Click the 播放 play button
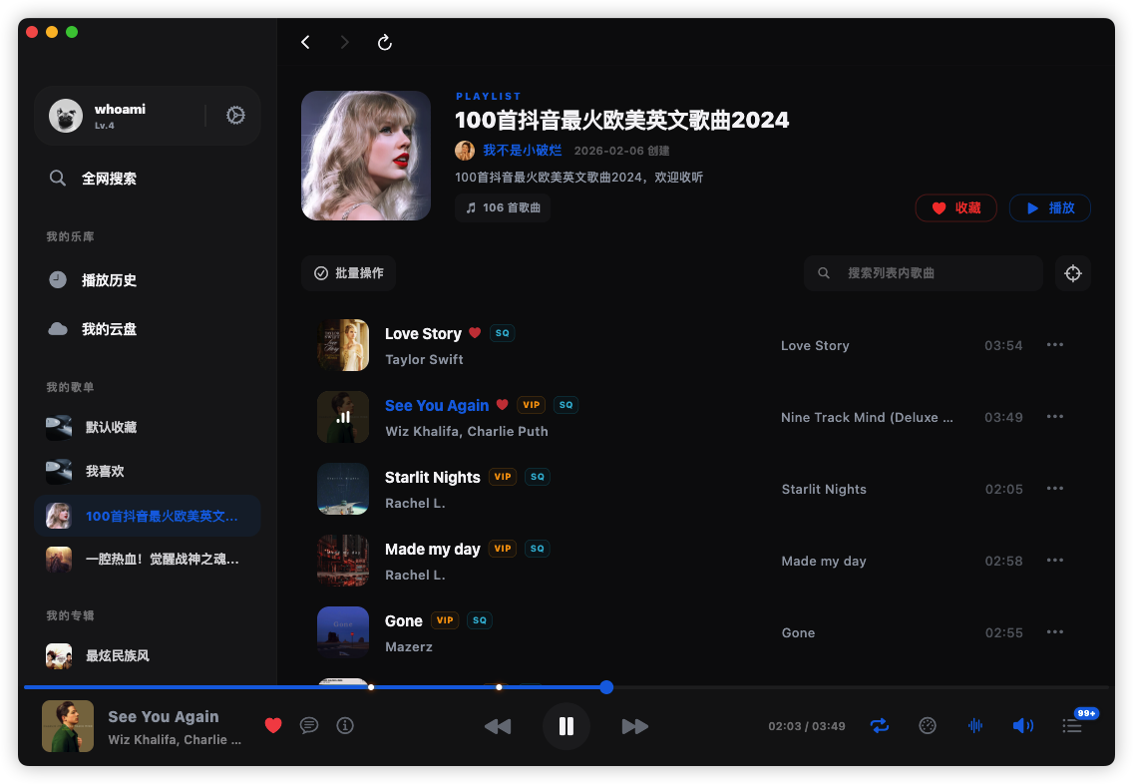This screenshot has height=784, width=1133. pyautogui.click(x=1050, y=208)
